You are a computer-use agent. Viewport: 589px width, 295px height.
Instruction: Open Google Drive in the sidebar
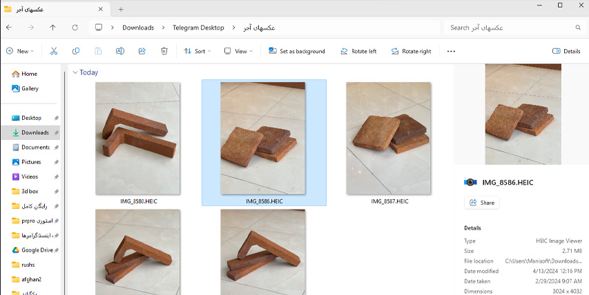pos(31,250)
